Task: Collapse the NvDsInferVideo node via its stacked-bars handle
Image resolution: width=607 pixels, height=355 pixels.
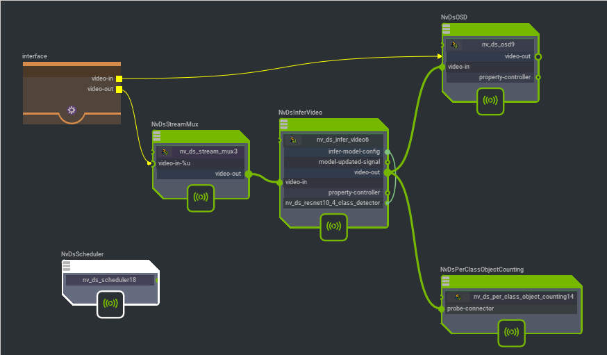Action: point(283,124)
